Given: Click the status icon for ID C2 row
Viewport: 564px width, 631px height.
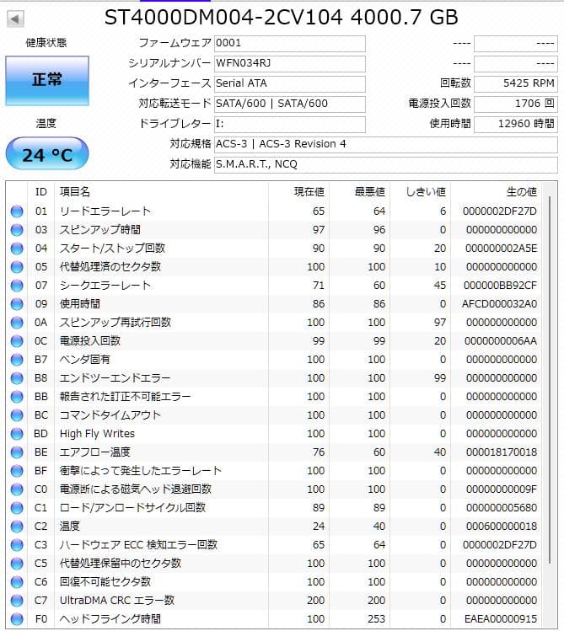Looking at the screenshot, I should point(17,527).
